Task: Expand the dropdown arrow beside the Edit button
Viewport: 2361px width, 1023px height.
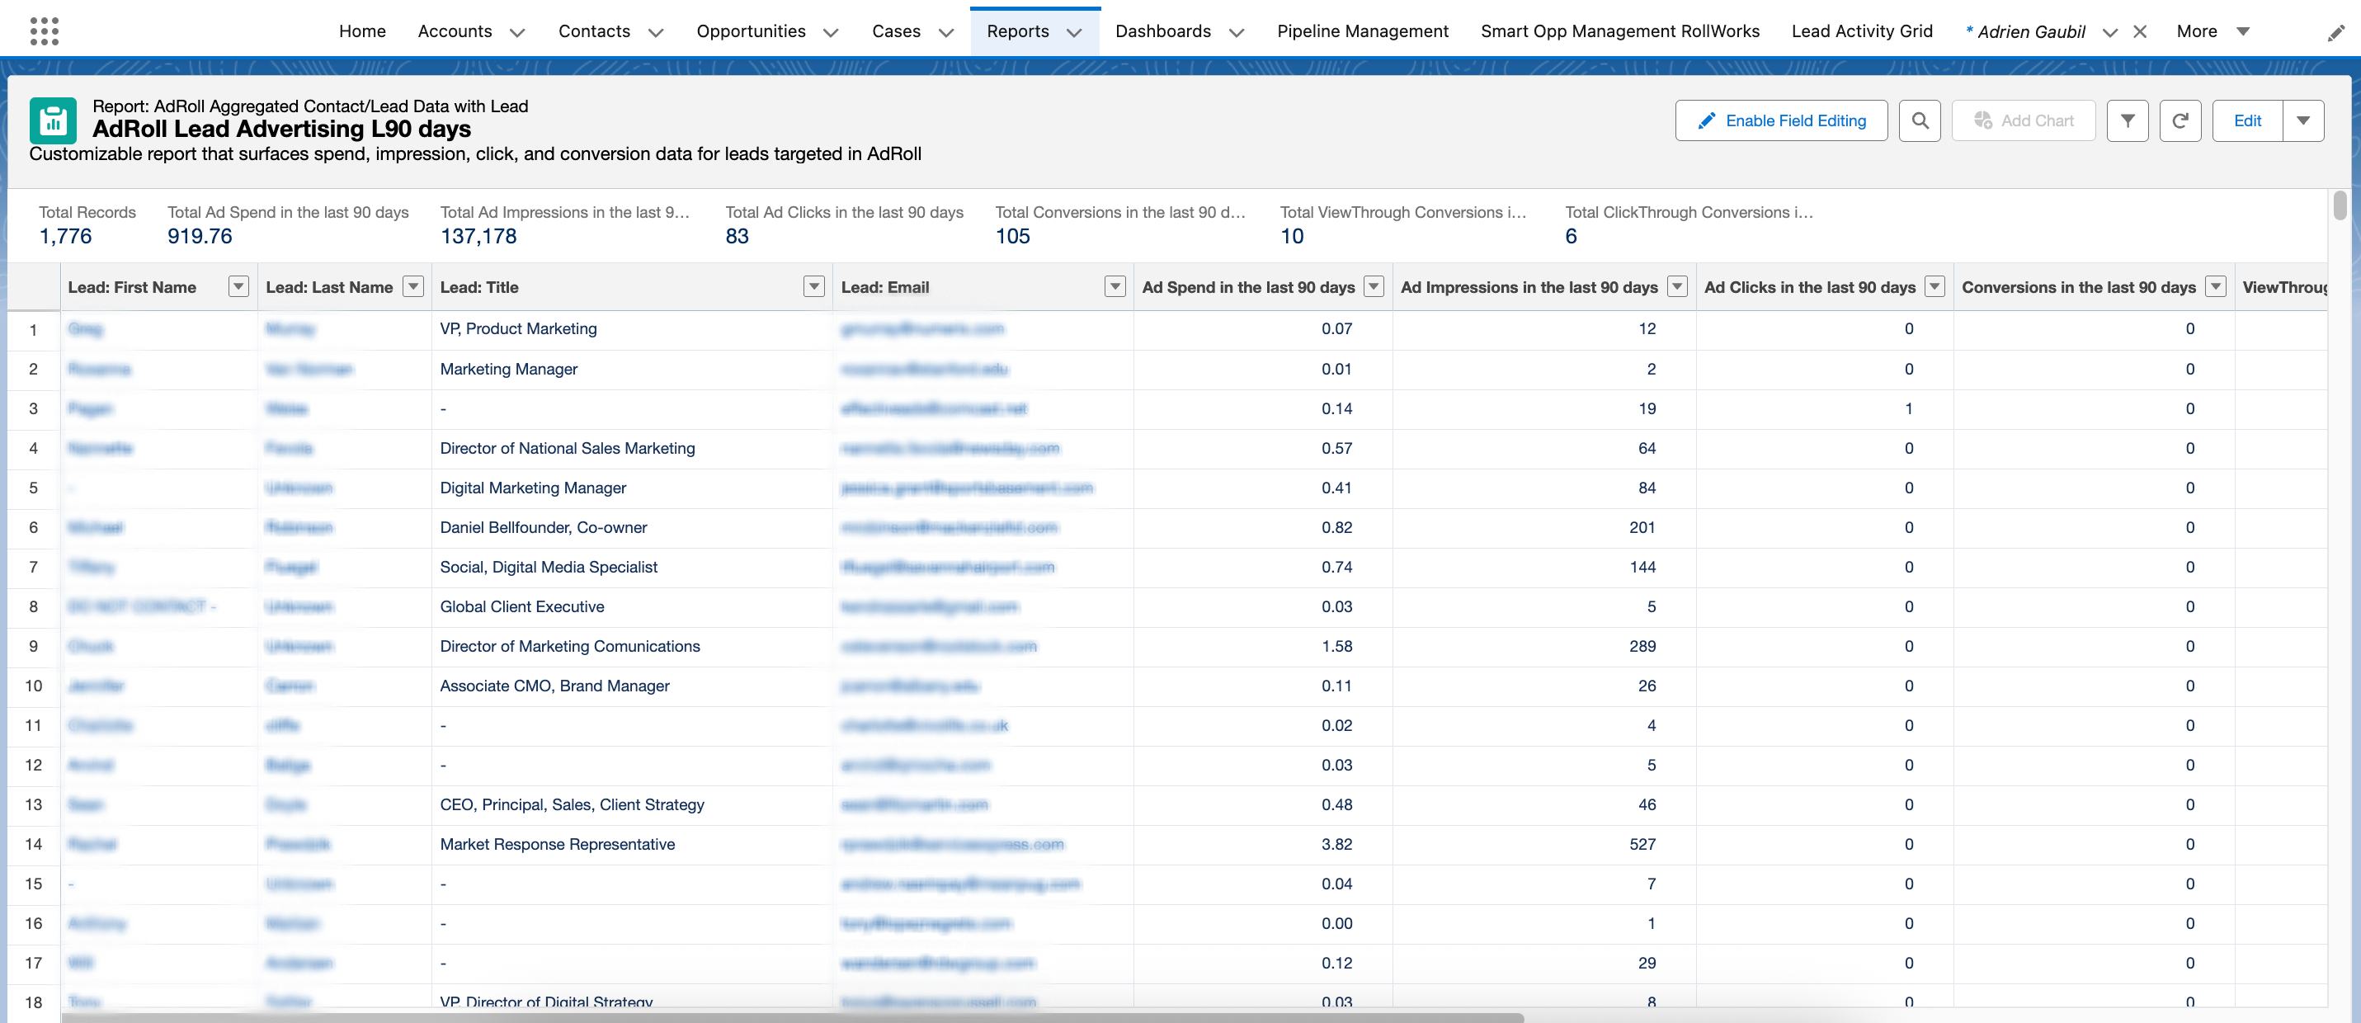Action: tap(2302, 121)
